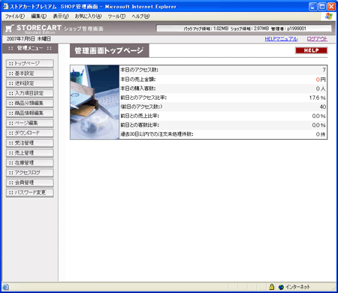Open 商品情報編集 menu button
The width and height of the screenshot is (338, 293).
pos(30,113)
